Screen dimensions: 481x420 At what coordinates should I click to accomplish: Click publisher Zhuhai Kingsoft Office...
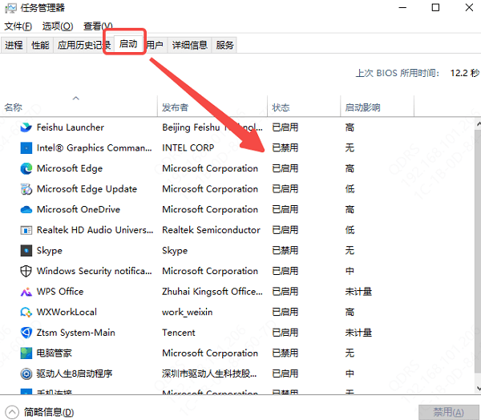[x=212, y=292]
